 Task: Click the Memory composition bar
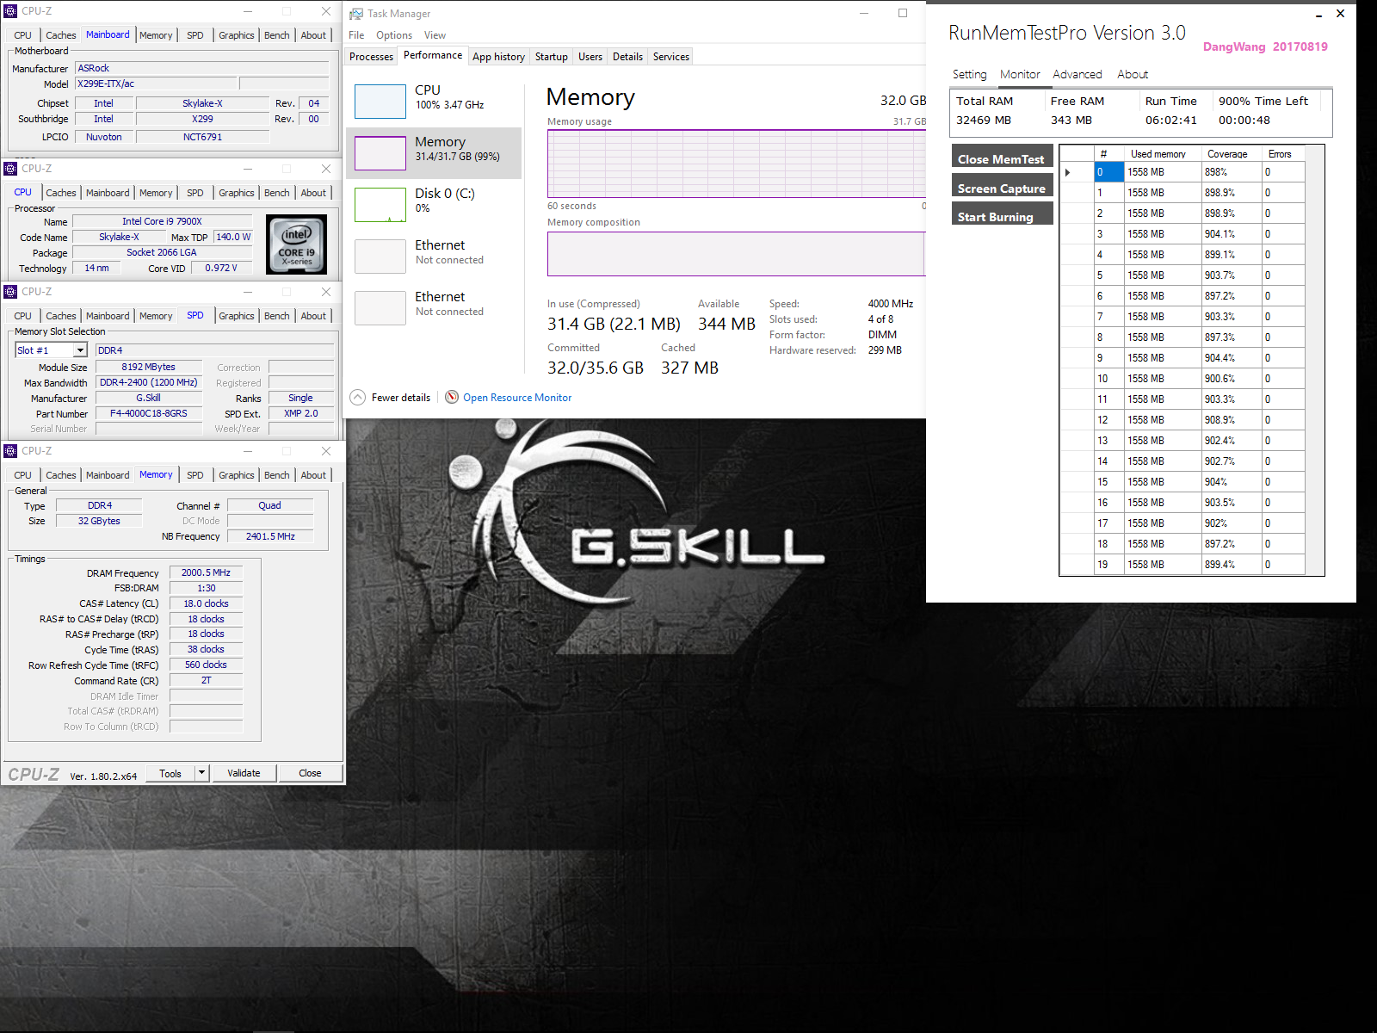(x=735, y=254)
